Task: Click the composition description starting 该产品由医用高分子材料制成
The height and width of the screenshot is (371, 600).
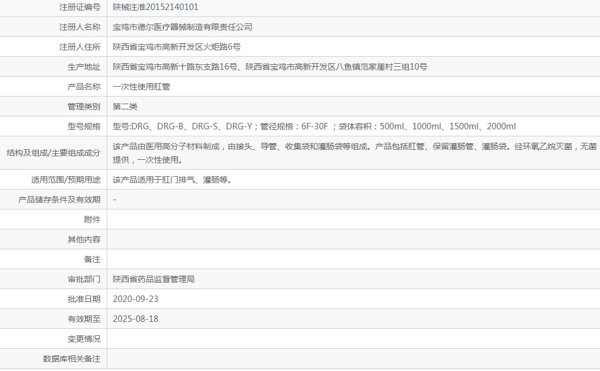Action: 354,153
